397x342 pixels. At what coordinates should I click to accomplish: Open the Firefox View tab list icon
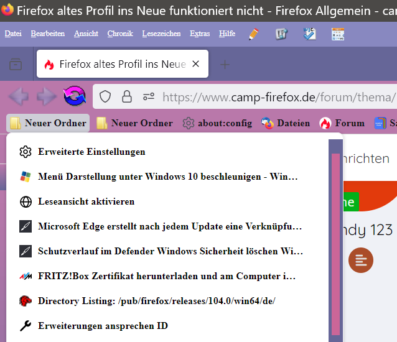pyautogui.click(x=16, y=64)
